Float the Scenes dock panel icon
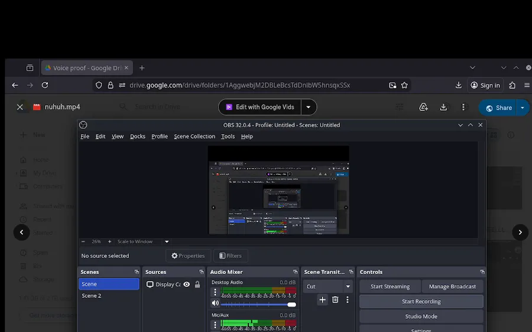This screenshot has width=532, height=332. tap(137, 272)
